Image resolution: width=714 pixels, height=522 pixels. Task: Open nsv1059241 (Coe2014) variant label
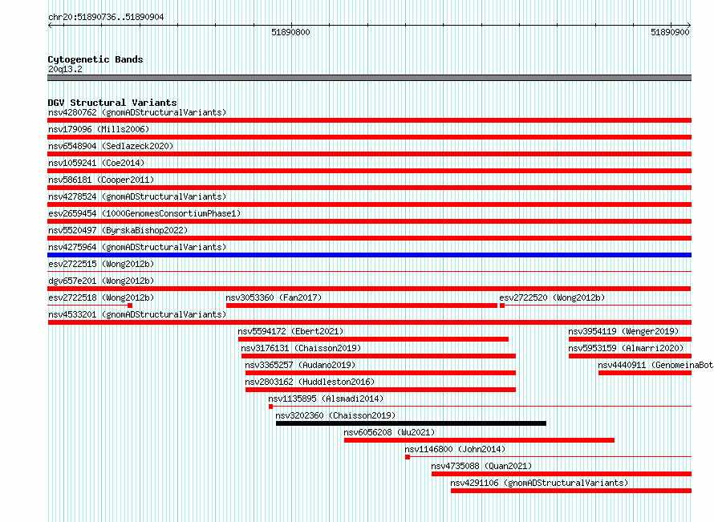click(x=96, y=163)
